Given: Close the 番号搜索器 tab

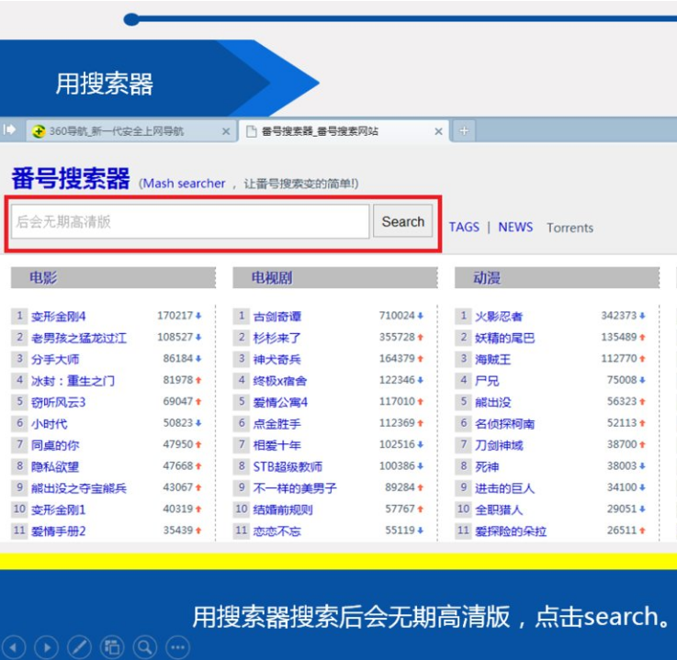Looking at the screenshot, I should pyautogui.click(x=438, y=131).
